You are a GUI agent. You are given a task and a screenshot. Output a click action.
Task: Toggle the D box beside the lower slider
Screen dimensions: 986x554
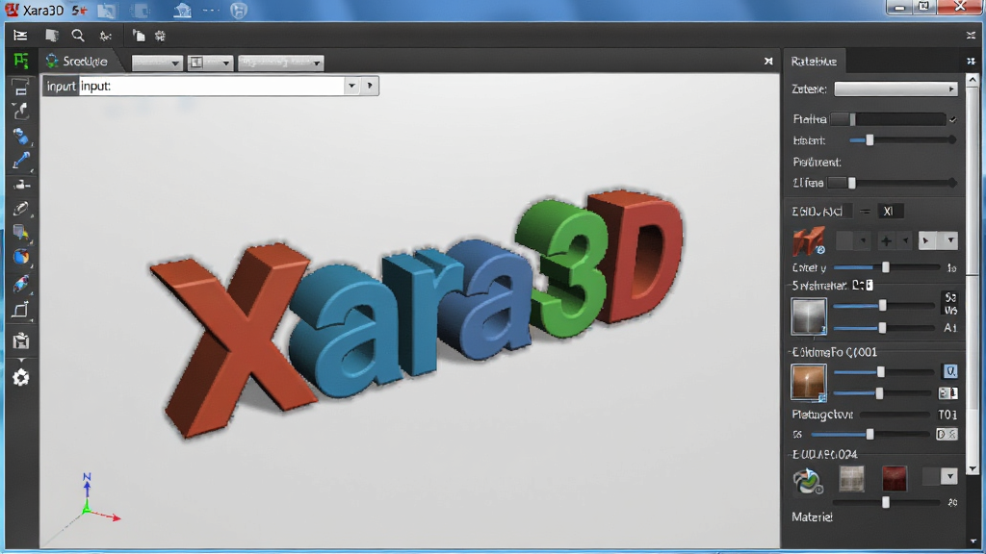(x=947, y=434)
